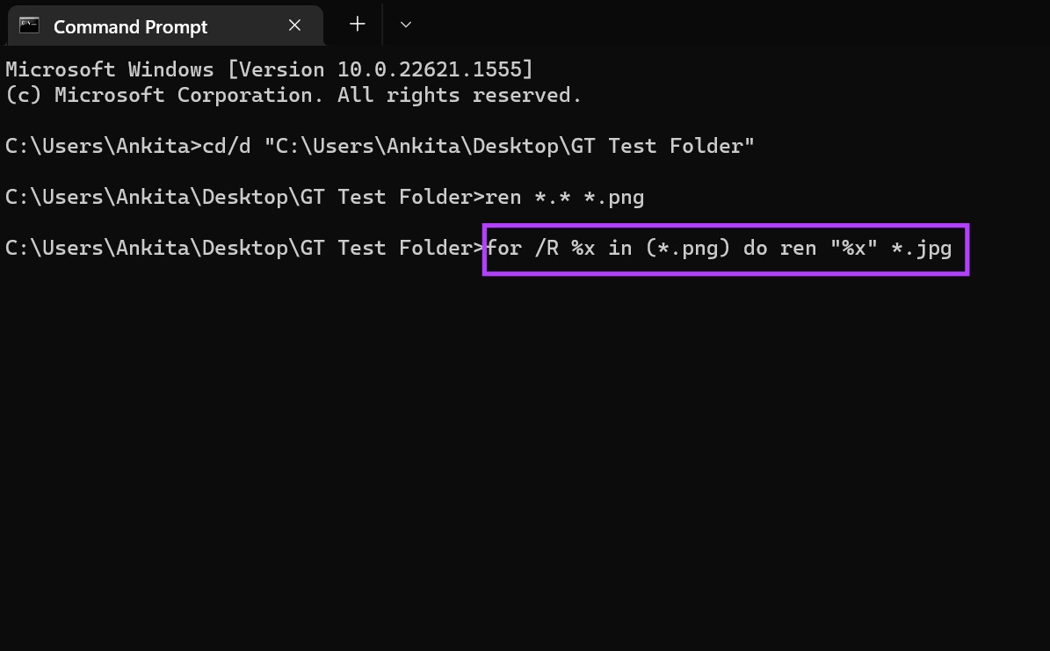Click the quoted GT Test Folder path
1050x651 pixels.
point(510,146)
